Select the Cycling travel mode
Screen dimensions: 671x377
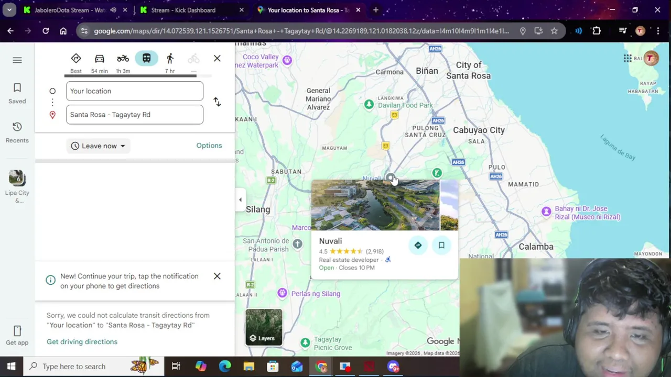coord(193,62)
